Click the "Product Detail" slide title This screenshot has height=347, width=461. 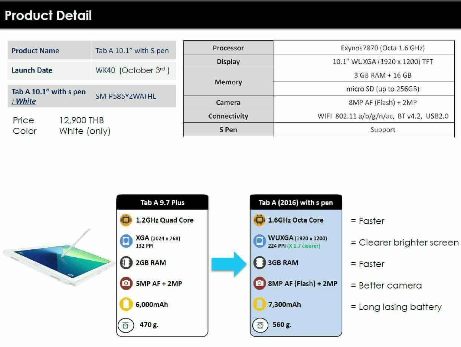coord(48,16)
